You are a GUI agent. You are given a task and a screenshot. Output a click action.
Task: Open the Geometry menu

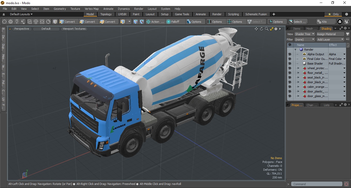tap(60, 9)
